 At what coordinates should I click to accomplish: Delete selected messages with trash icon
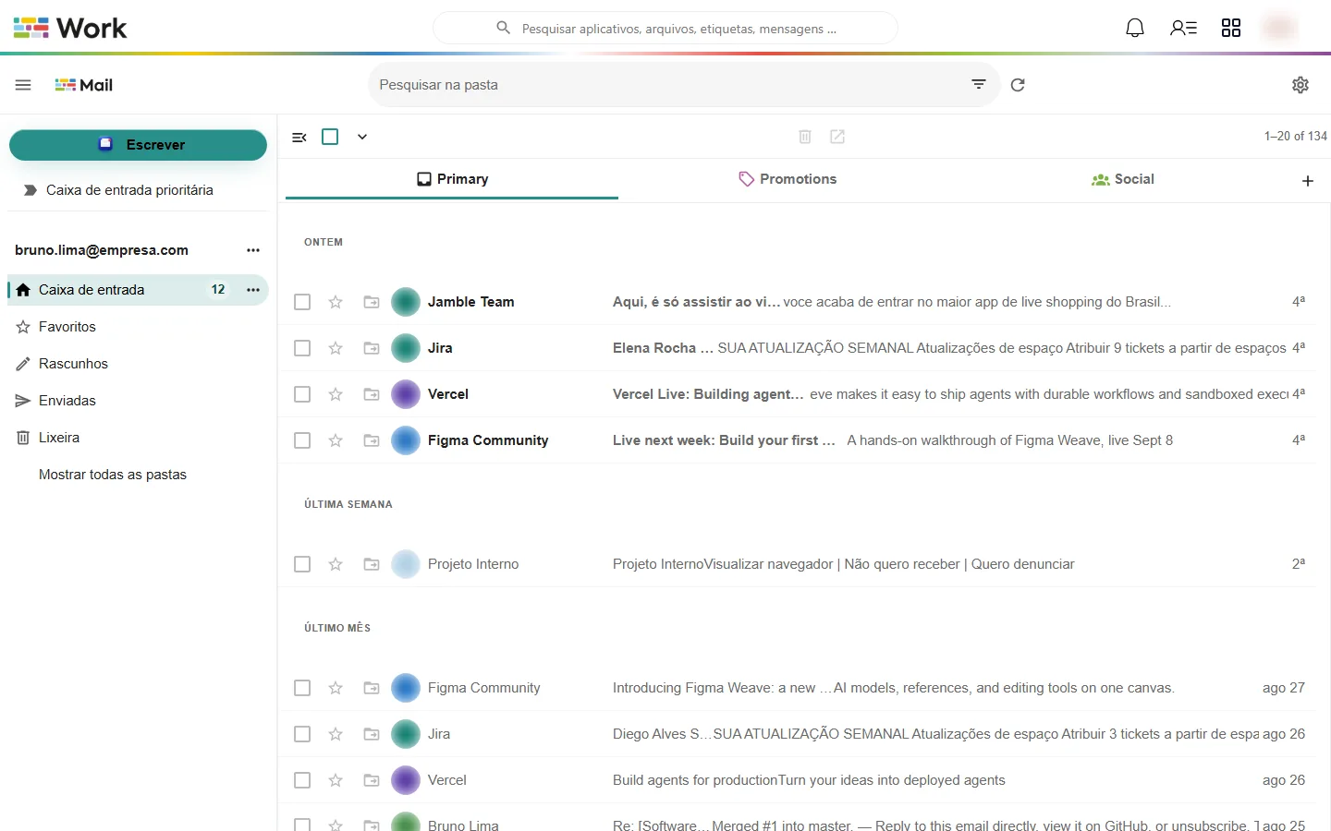(x=805, y=137)
